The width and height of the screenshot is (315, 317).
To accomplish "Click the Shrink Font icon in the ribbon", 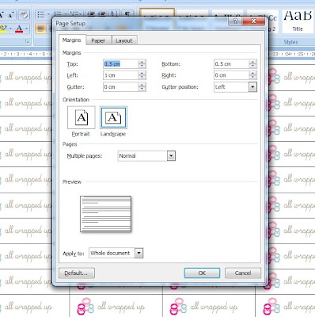I will [x=10, y=15].
